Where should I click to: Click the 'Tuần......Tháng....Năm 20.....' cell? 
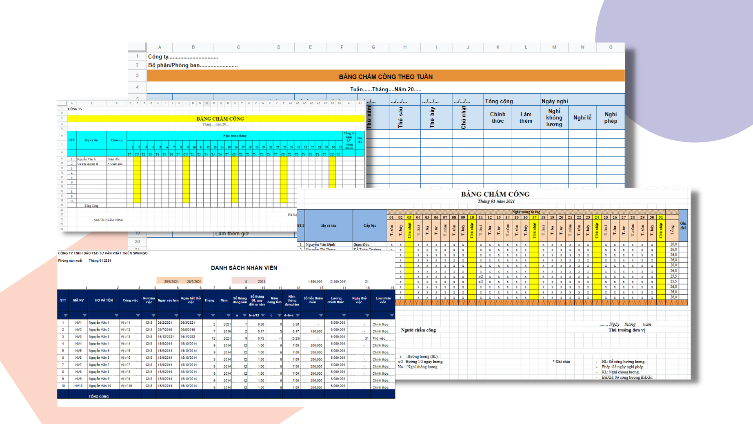(x=386, y=89)
